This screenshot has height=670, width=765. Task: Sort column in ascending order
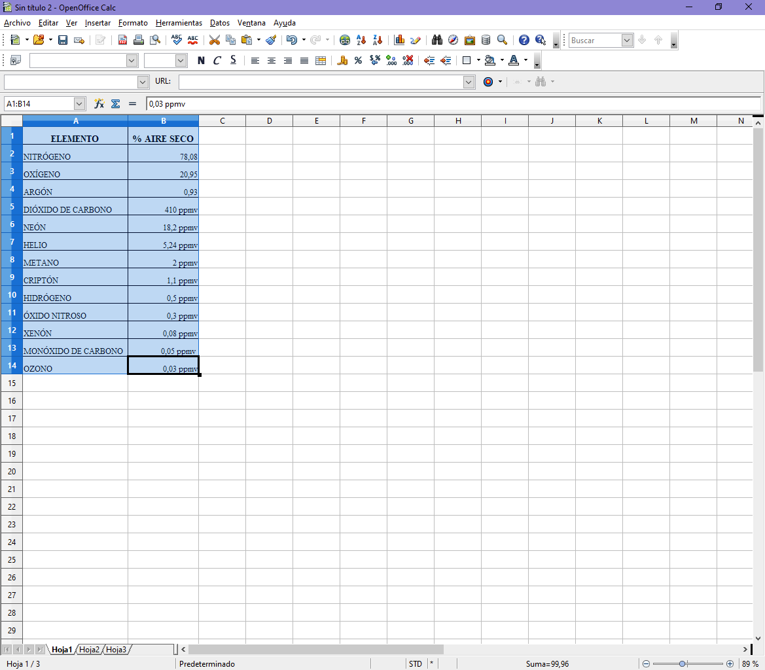(x=361, y=40)
